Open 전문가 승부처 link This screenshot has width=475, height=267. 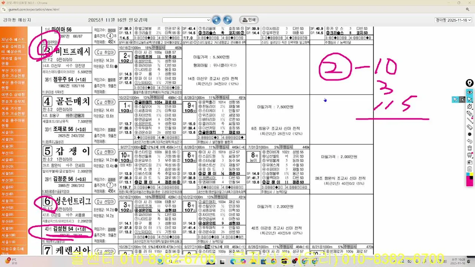point(13,101)
